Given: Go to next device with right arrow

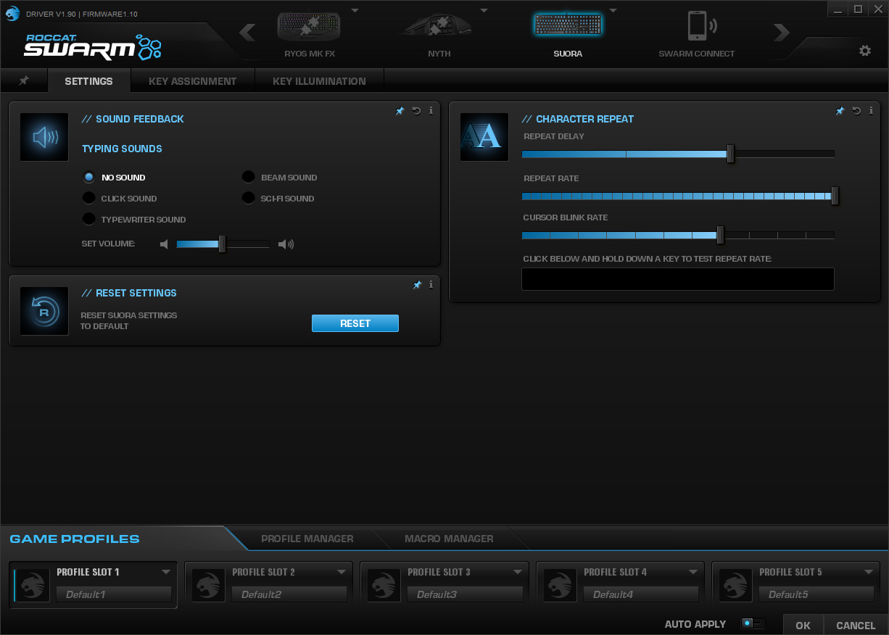Looking at the screenshot, I should click(x=781, y=32).
